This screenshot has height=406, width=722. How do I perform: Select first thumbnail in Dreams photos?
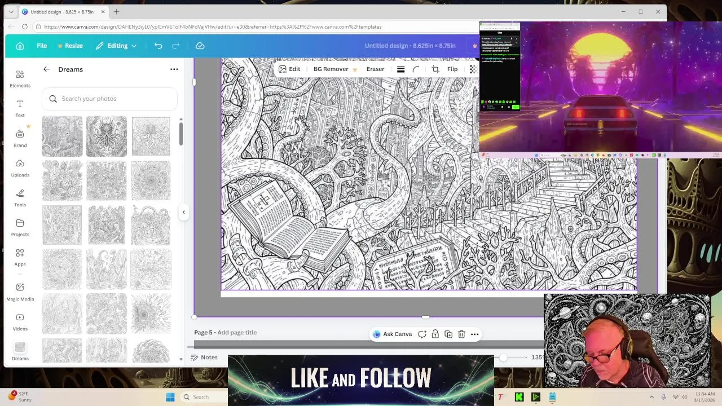(62, 136)
